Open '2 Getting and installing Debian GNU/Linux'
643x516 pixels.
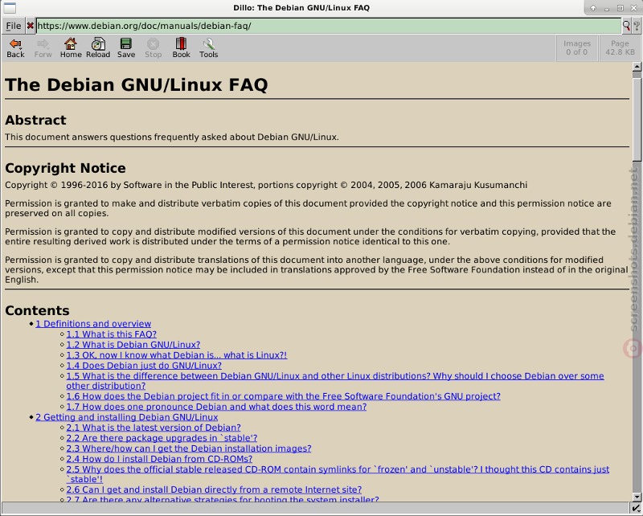127,417
